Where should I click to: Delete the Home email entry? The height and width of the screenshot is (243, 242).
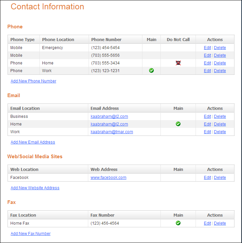click(220, 124)
